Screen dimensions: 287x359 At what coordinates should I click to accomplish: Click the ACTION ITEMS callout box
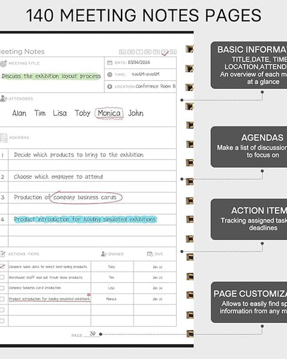coord(248,219)
